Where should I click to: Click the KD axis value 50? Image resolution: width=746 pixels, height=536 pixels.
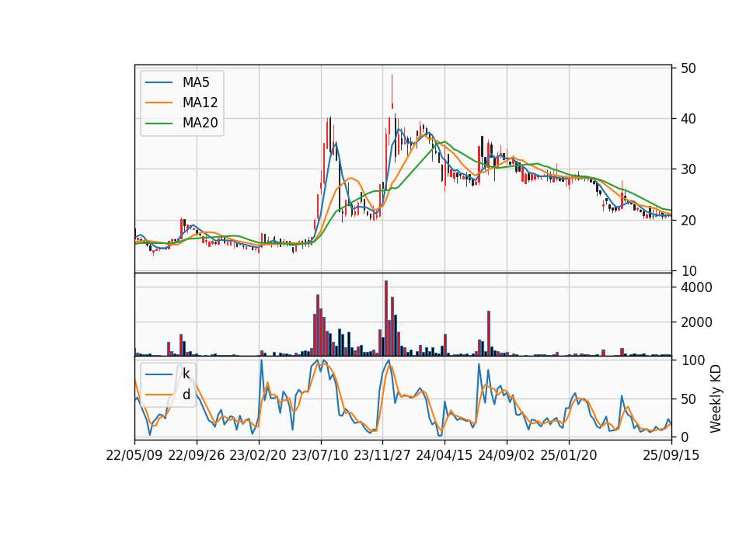click(688, 399)
